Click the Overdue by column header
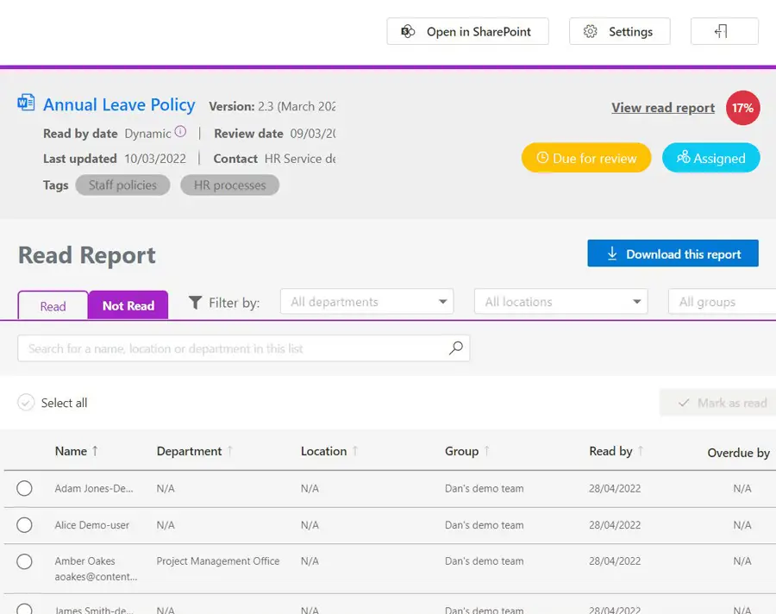Screen dimensions: 776x614 coord(738,453)
